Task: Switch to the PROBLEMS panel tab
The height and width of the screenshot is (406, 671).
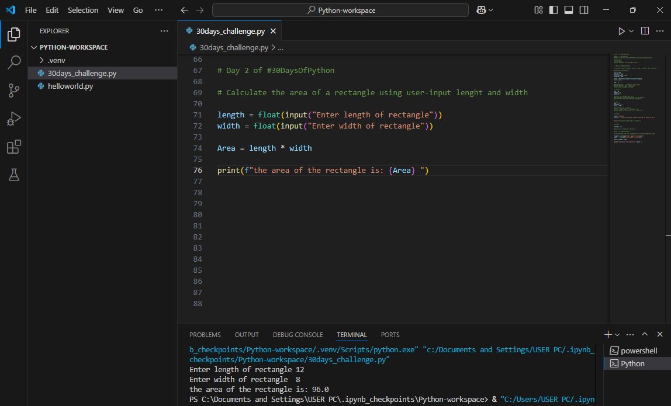Action: tap(205, 335)
